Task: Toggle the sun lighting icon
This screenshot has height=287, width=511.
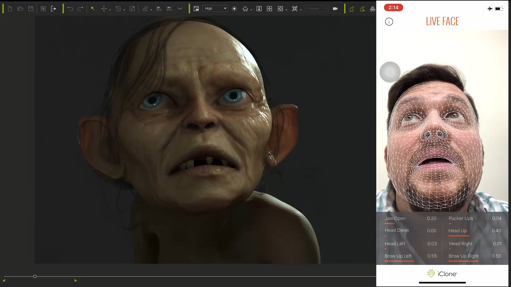Action: (x=234, y=9)
